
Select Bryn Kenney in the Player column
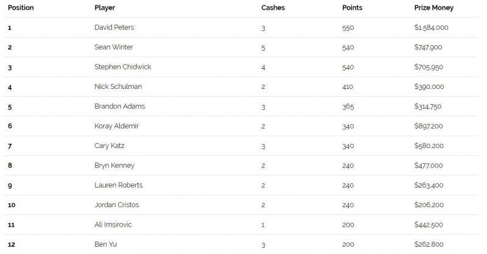(x=114, y=166)
